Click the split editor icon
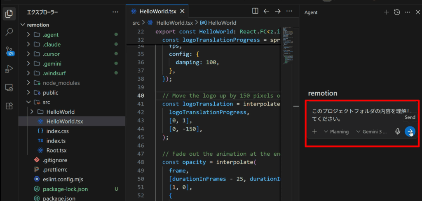422x201 pixels. tap(255, 11)
